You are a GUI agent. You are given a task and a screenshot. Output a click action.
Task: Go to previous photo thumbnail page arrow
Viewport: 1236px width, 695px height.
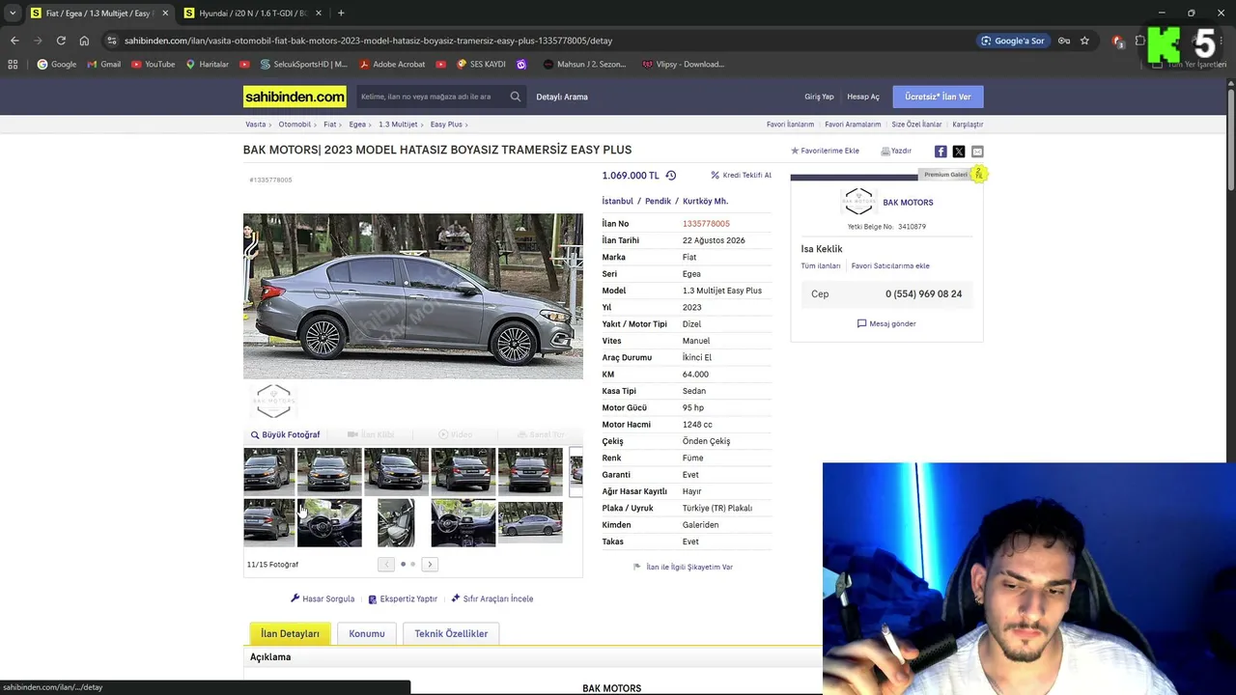point(386,565)
